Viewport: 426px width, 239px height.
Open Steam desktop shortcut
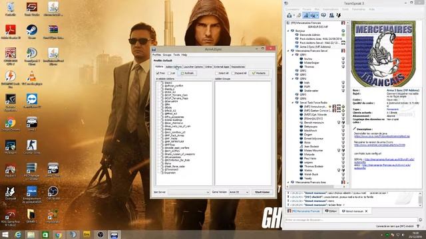pyautogui.click(x=32, y=32)
